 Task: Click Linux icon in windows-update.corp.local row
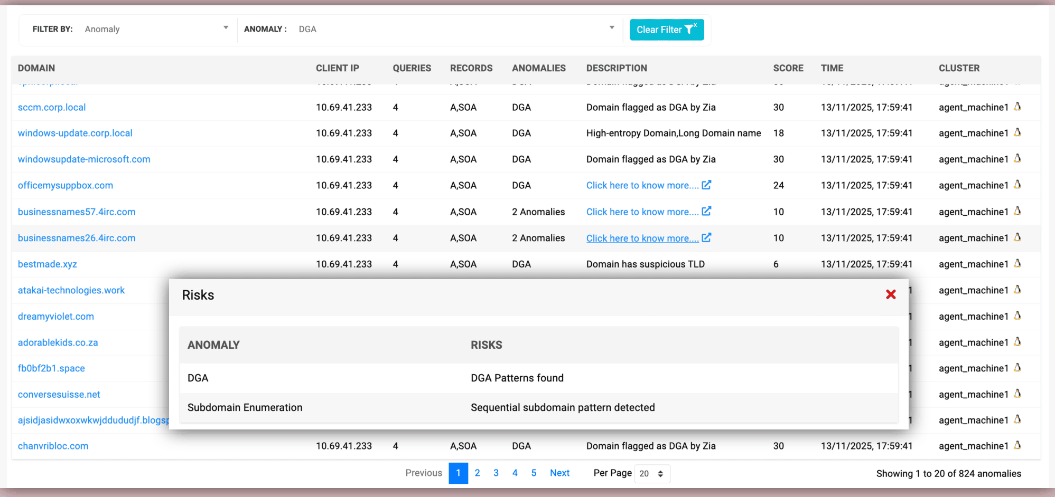coord(1017,132)
